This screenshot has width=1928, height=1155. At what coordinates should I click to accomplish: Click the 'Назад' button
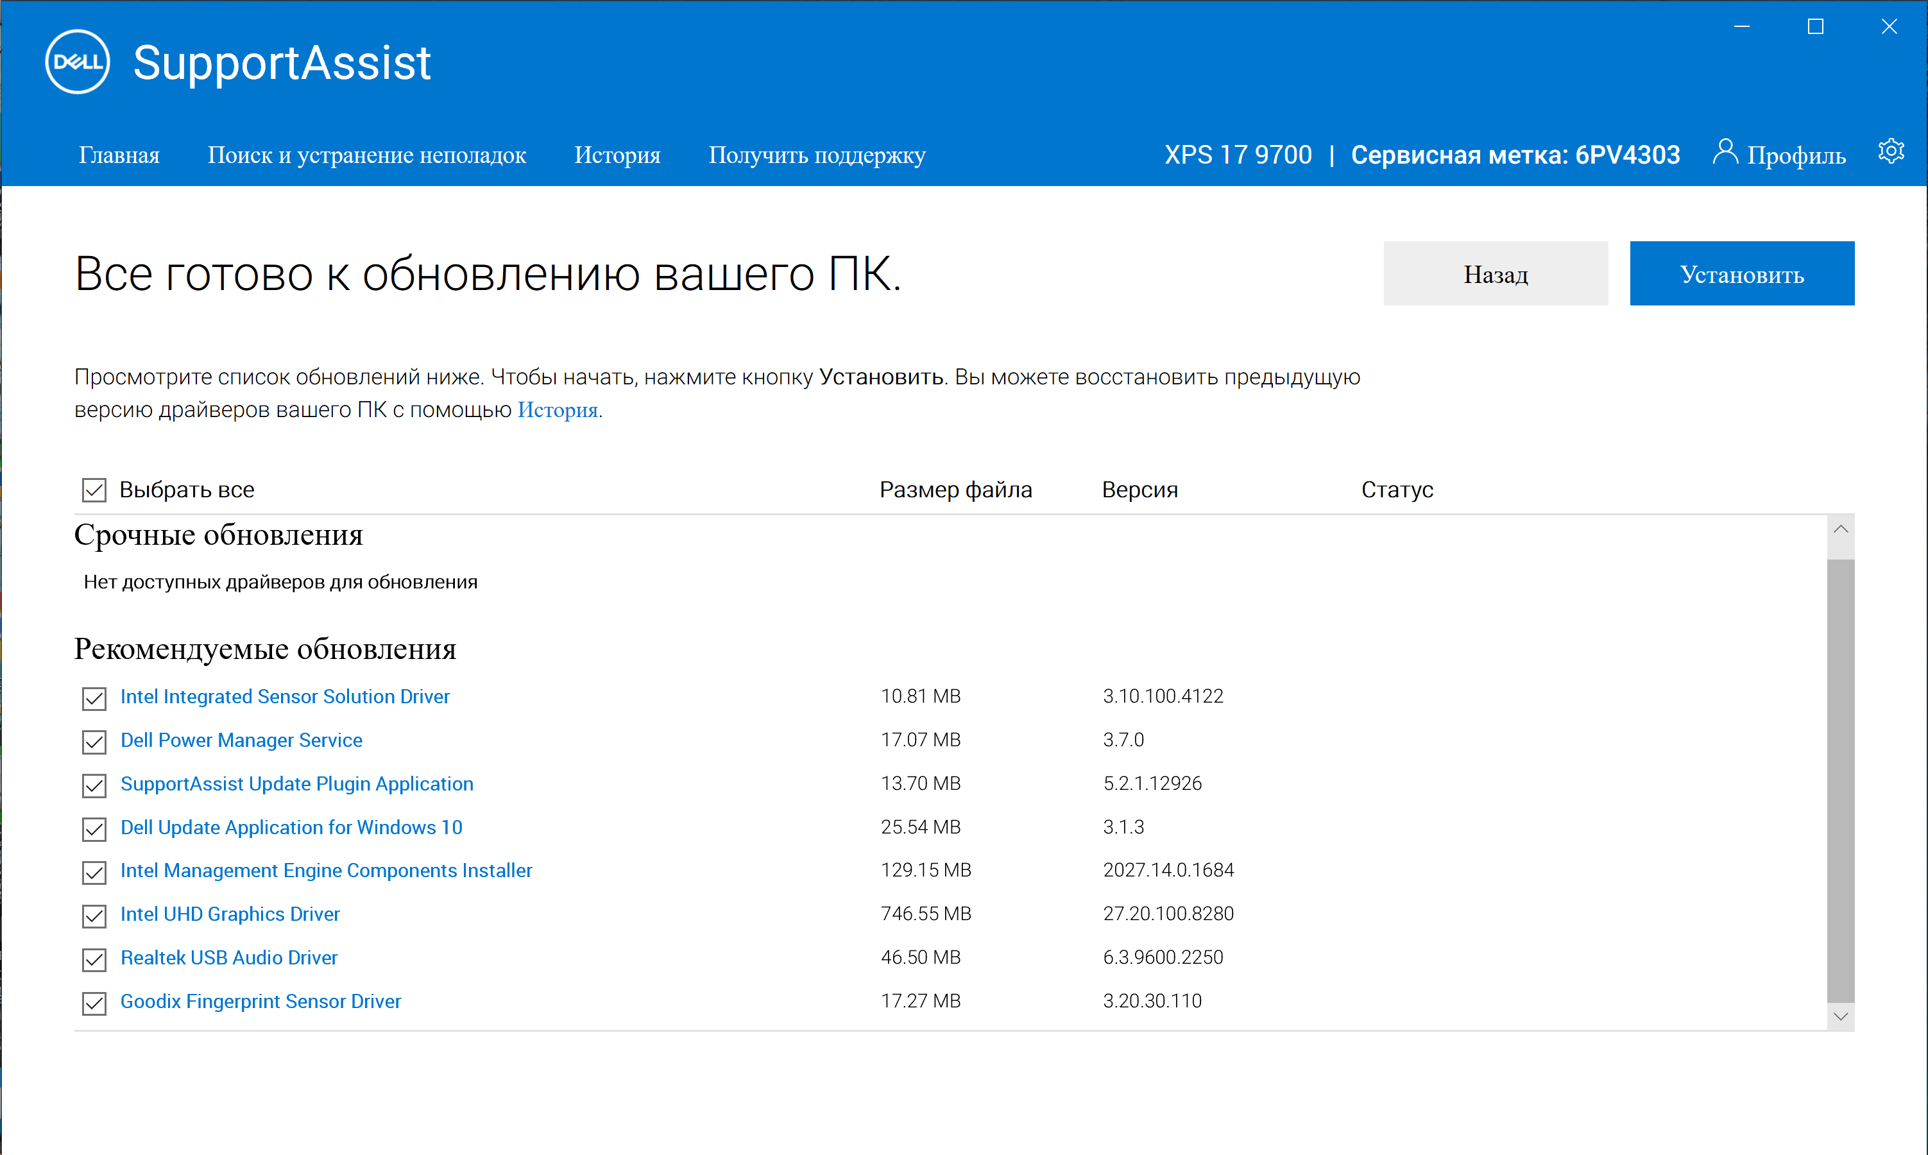(1496, 273)
